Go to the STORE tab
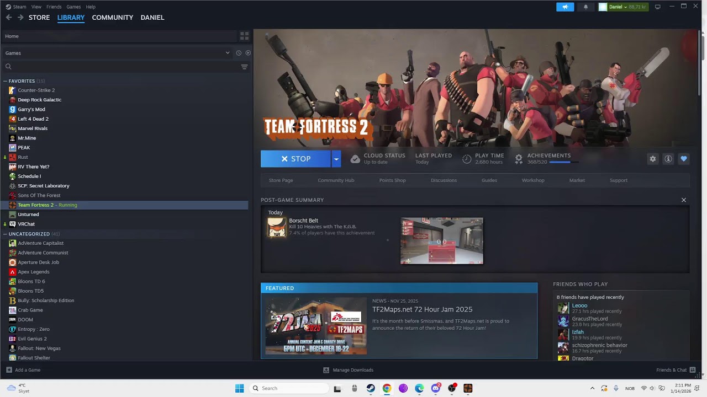The width and height of the screenshot is (707, 397). tap(39, 18)
